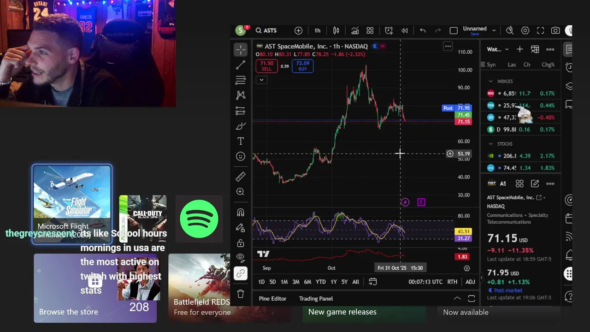Screen dimensions: 590x332
Task: Open the Pine Editor tab
Action: point(272,298)
